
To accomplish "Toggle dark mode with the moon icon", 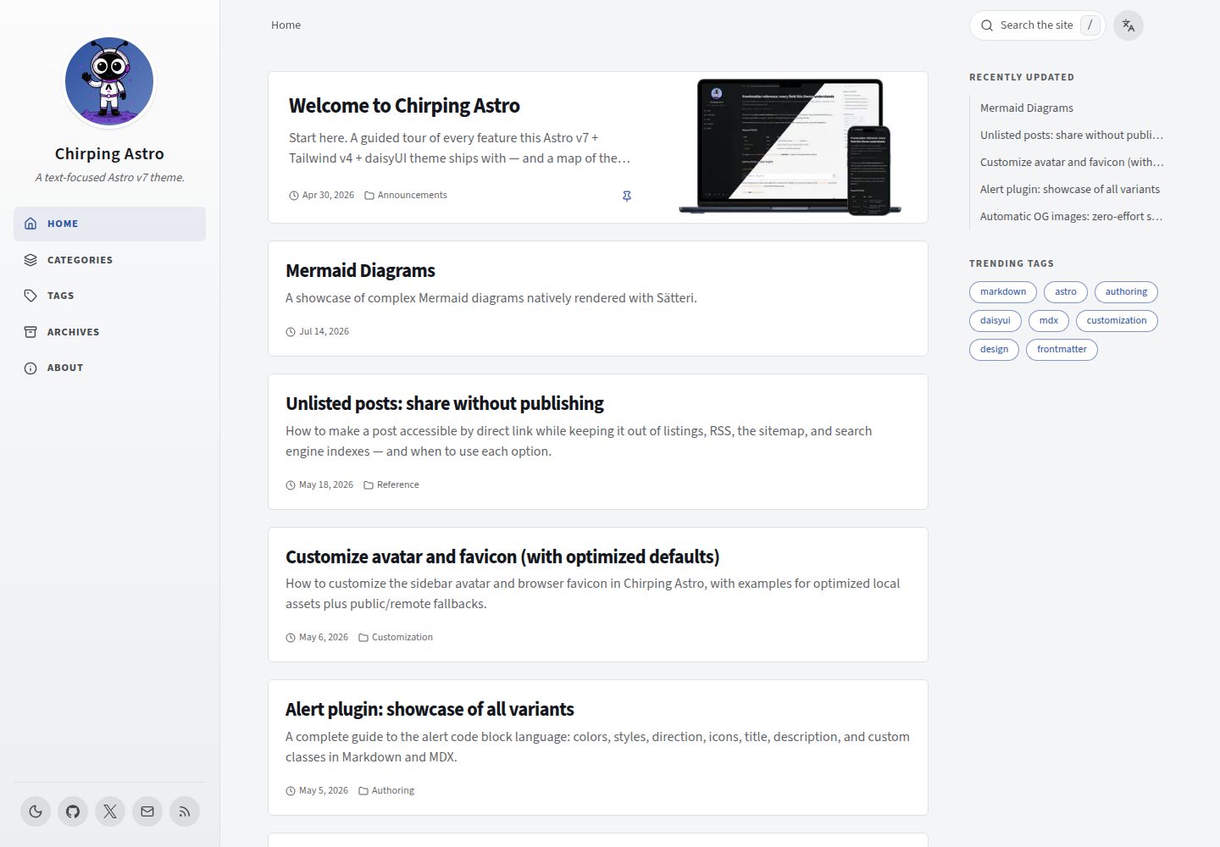I will [x=36, y=811].
